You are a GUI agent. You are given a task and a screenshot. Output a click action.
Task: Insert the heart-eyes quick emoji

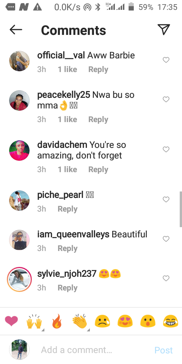[x=125, y=322]
